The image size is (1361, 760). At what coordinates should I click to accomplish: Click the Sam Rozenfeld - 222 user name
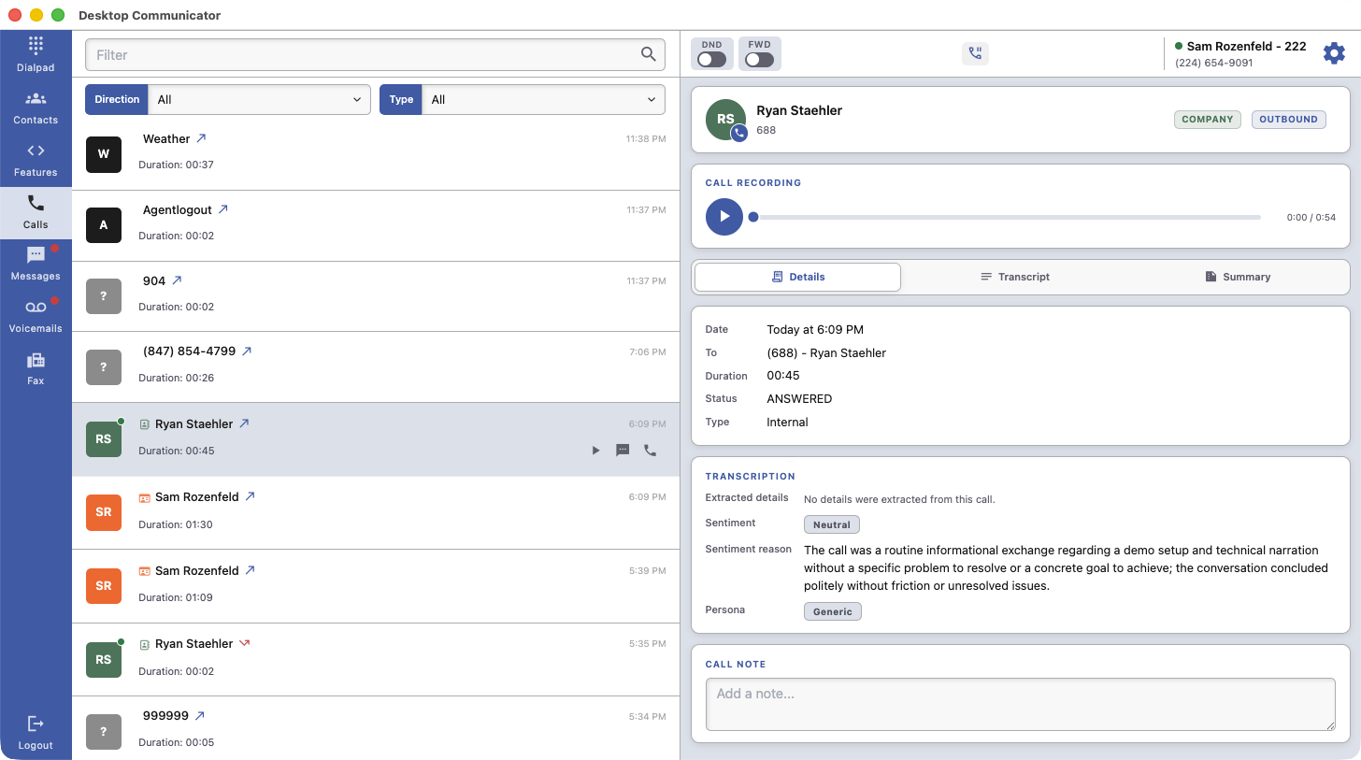(x=1246, y=47)
